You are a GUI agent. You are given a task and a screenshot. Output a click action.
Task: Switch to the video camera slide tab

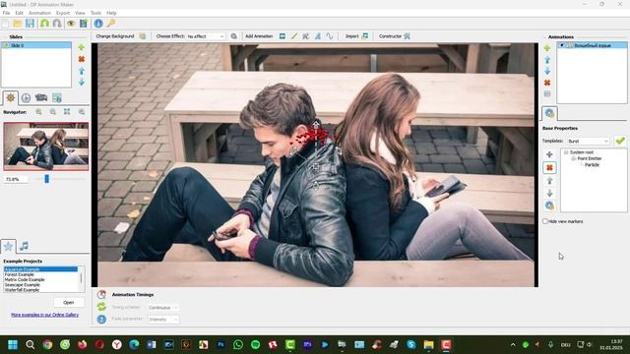click(x=41, y=97)
